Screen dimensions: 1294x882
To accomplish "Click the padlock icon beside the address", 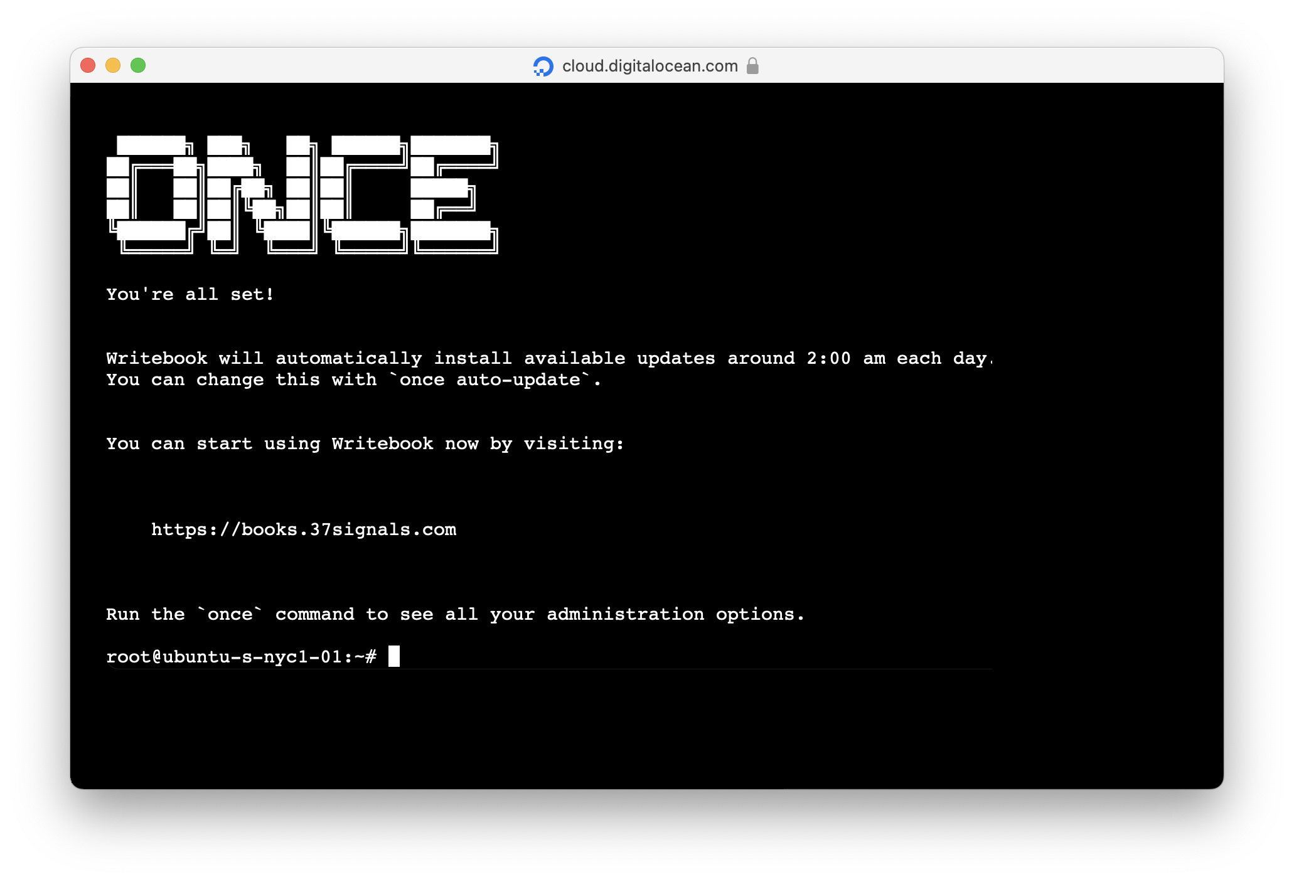I will click(752, 66).
